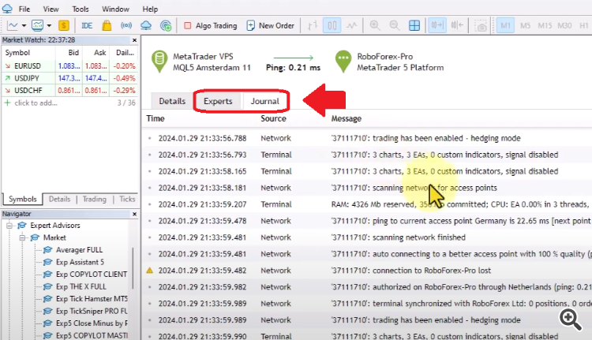Click the chart profiles monitor icon
The height and width of the screenshot is (340, 592).
point(37,26)
